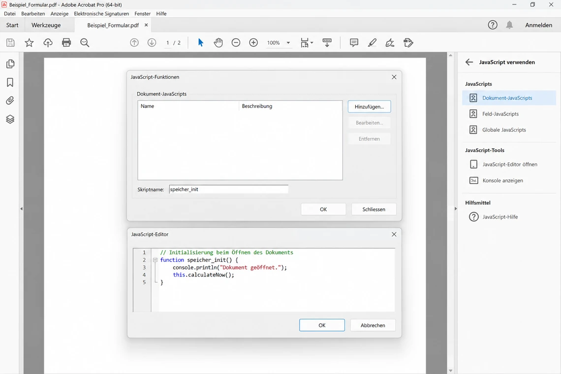Click scrollbar down arrow in document view
Viewport: 561px width, 374px height.
(x=450, y=371)
